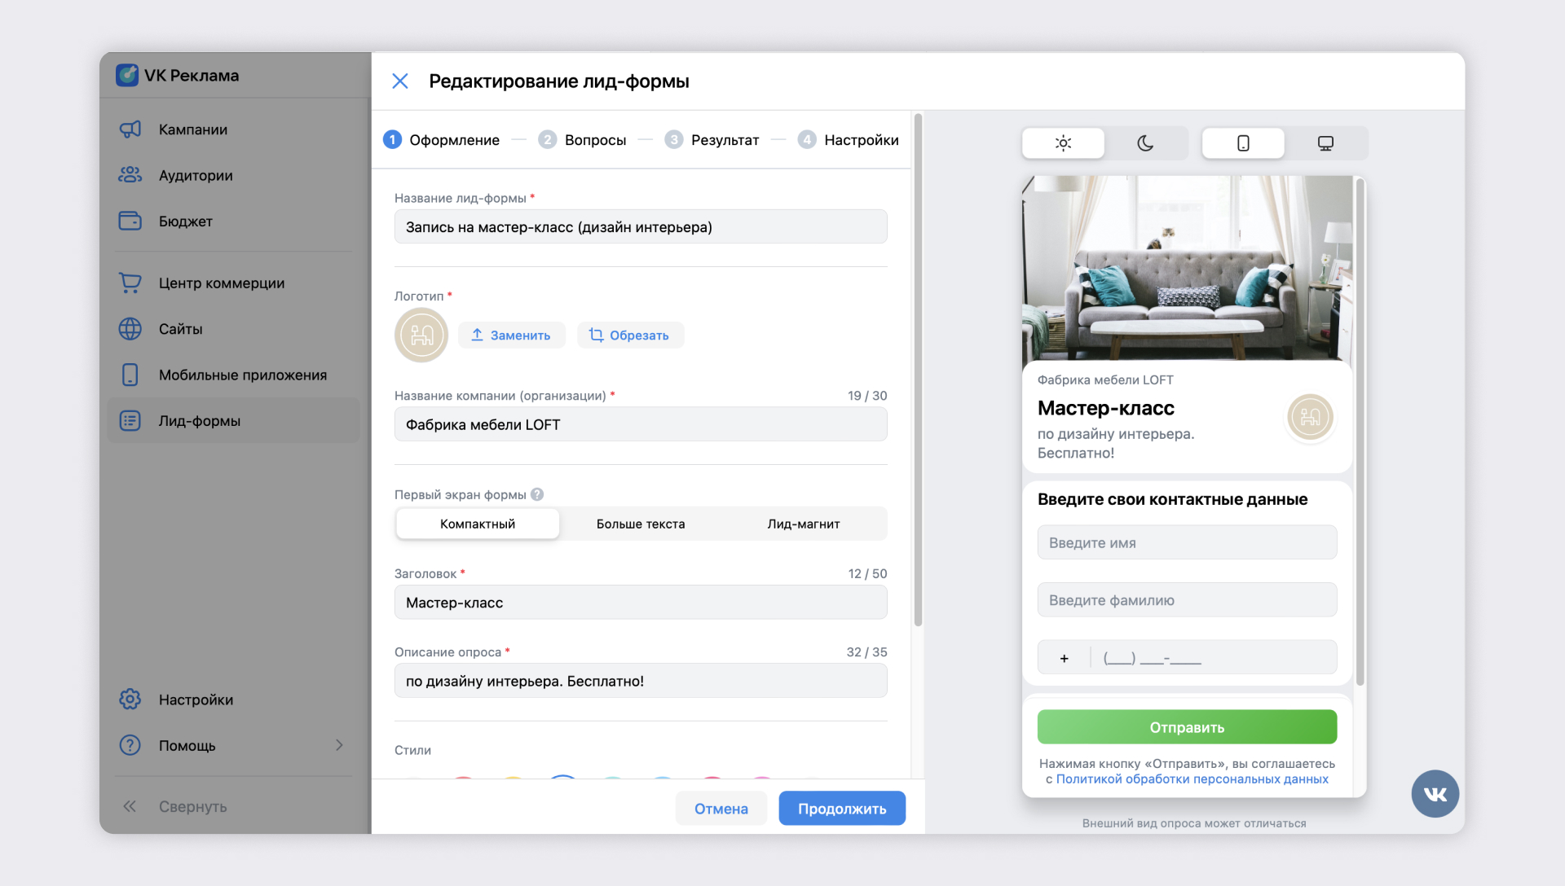The image size is (1565, 886).
Task: Click Заменить logo button
Action: 512,335
